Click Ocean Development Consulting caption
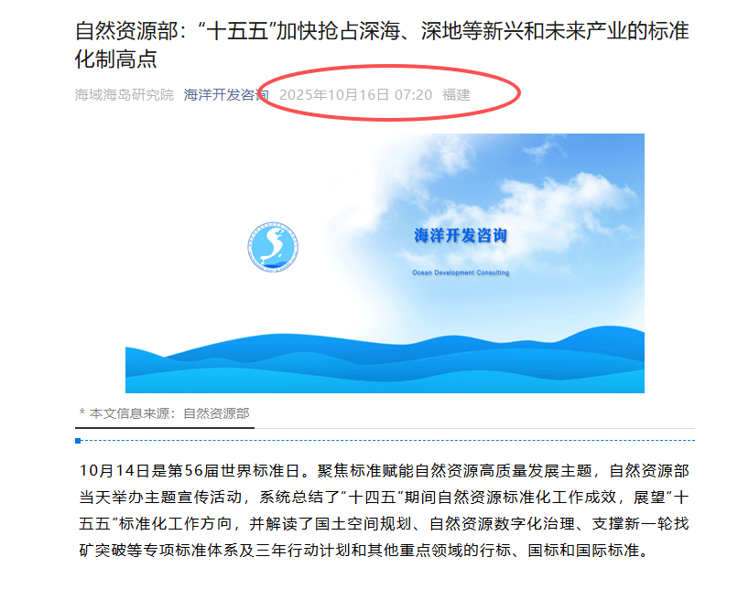The image size is (749, 589). [x=461, y=273]
